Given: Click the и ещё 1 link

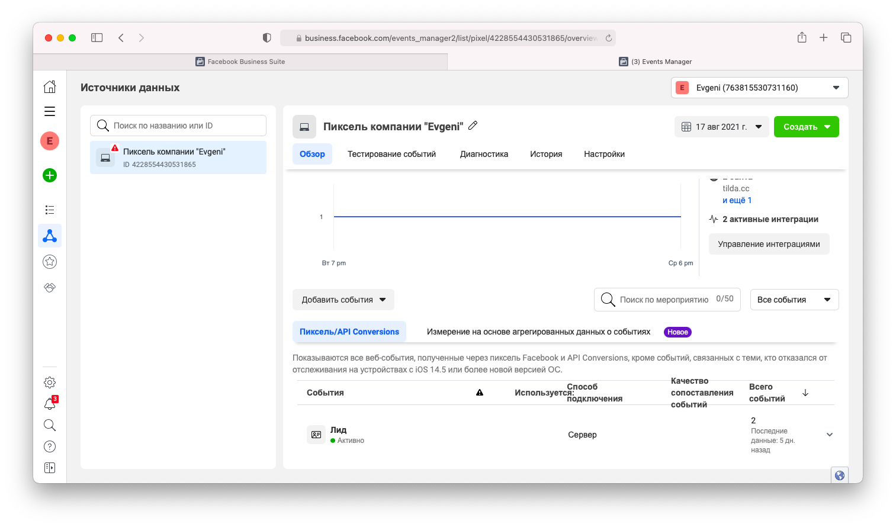Looking at the screenshot, I should [737, 200].
